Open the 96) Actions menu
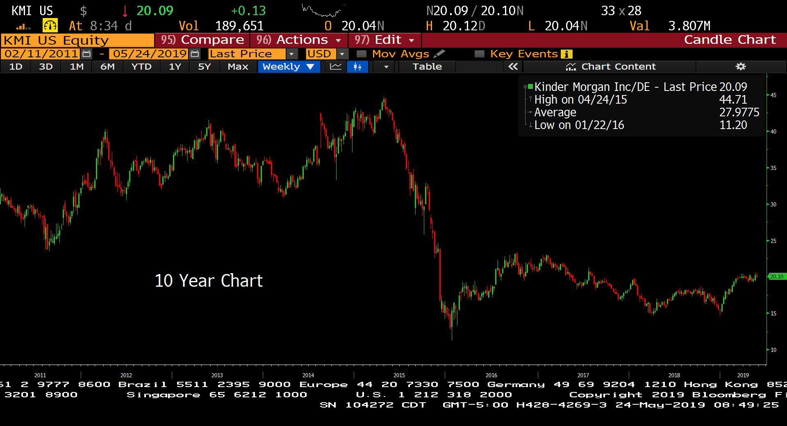Viewport: 787px width, 426px height. 298,40
